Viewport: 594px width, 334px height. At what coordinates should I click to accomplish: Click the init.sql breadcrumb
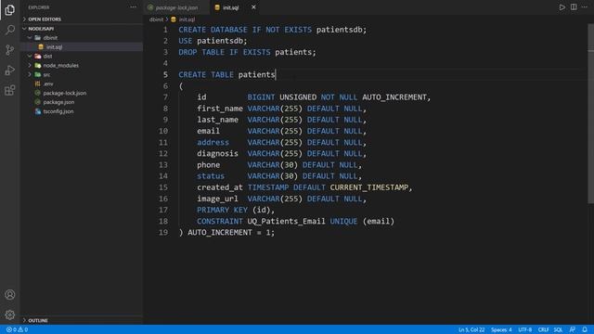[x=187, y=19]
